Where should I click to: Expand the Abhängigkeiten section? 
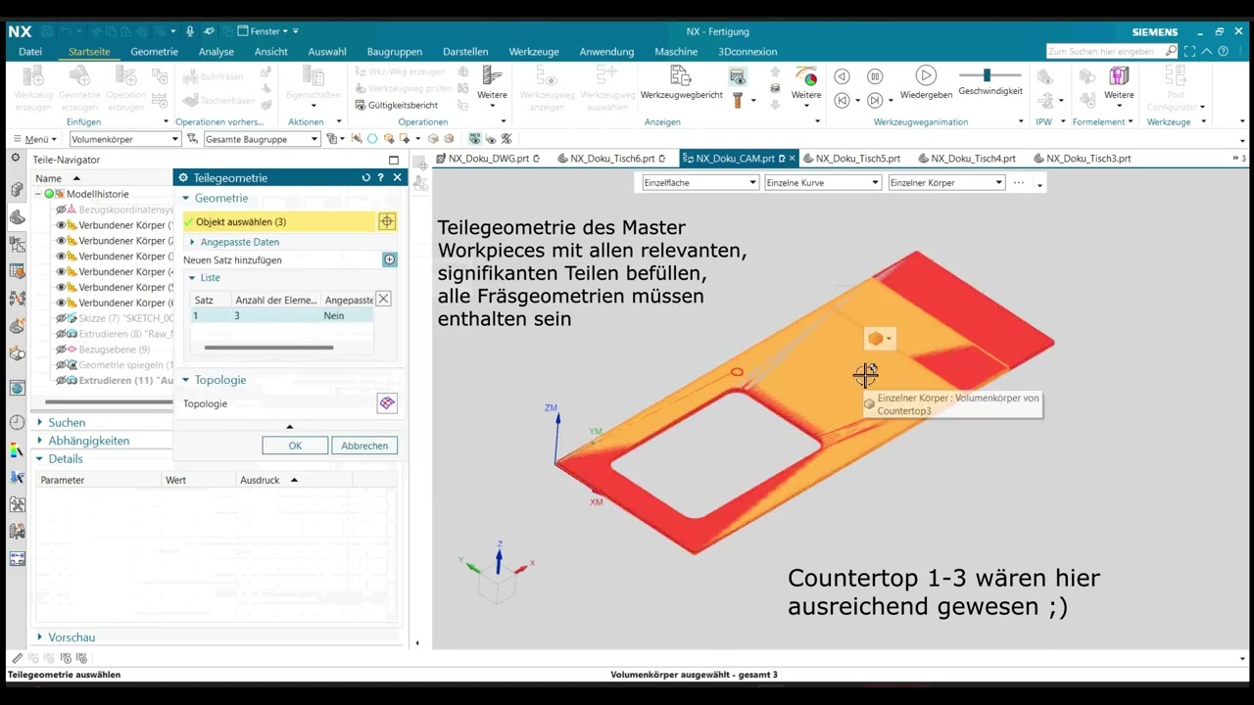coord(40,441)
